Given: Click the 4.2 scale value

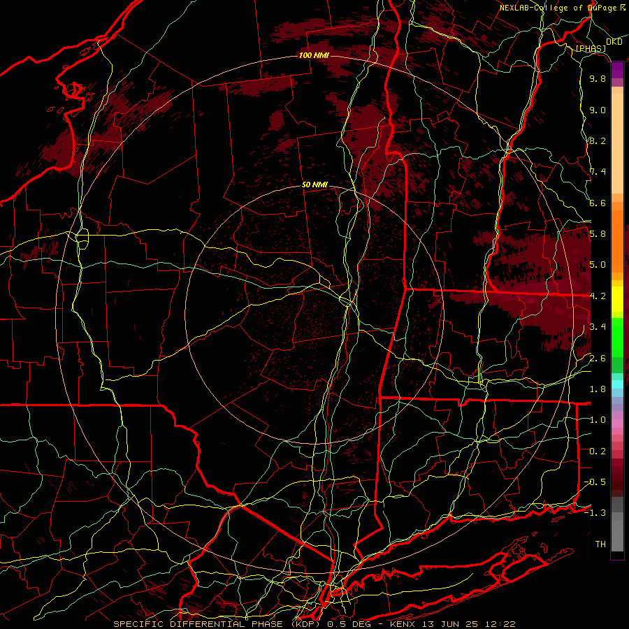Looking at the screenshot, I should (598, 296).
